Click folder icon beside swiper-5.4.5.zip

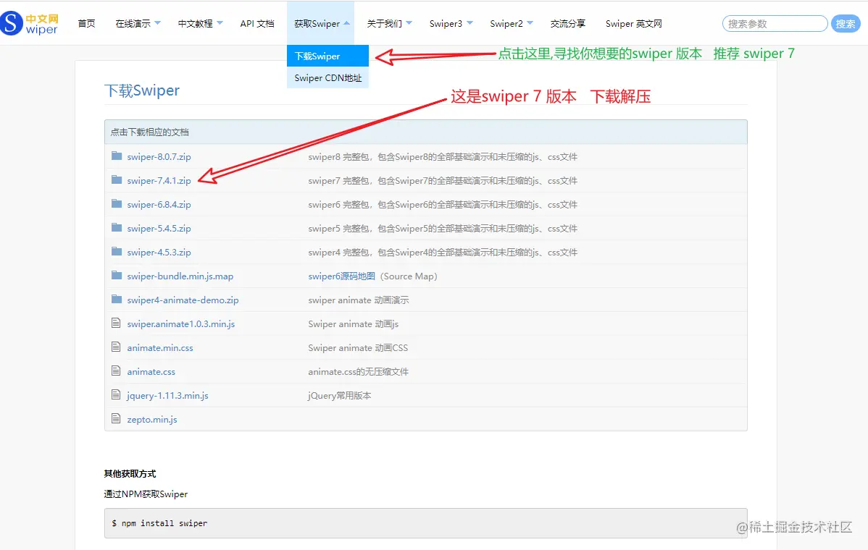tap(116, 227)
